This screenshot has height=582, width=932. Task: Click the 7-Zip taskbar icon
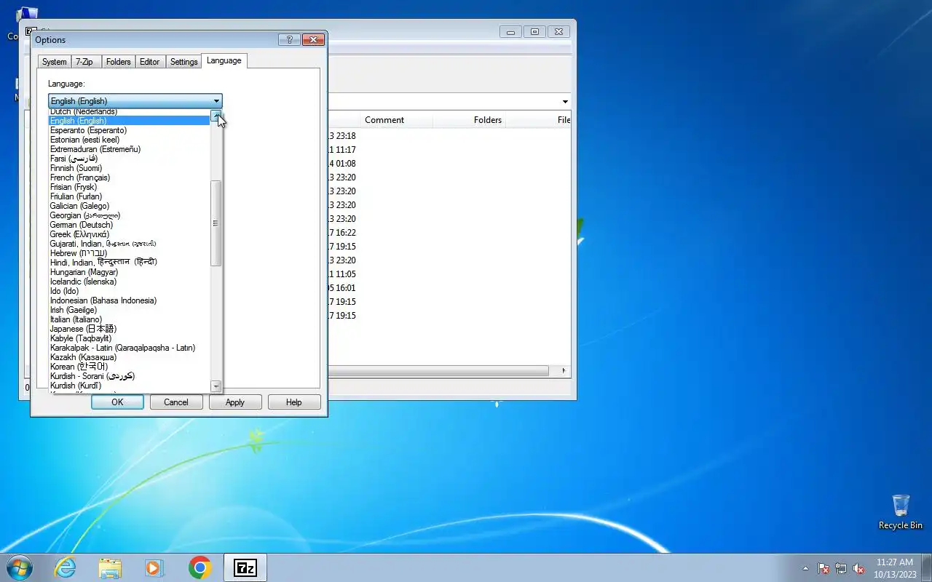coord(245,567)
